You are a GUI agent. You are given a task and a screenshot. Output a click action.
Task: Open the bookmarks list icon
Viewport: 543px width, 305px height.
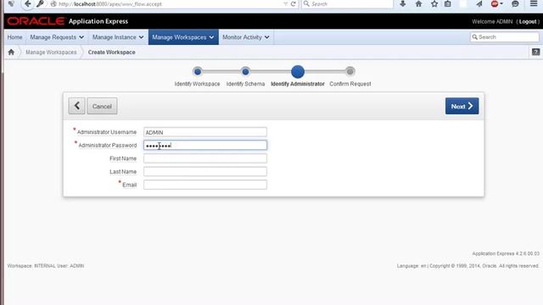(x=447, y=3)
